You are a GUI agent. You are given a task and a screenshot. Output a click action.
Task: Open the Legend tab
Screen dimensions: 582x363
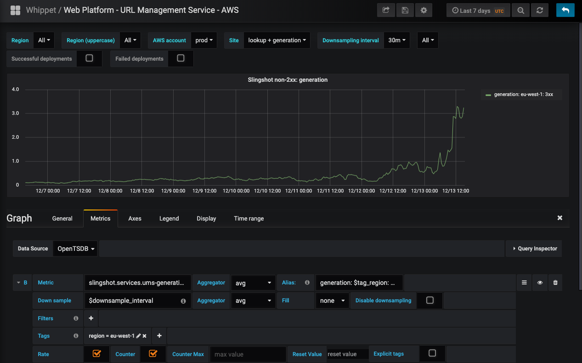click(x=169, y=218)
